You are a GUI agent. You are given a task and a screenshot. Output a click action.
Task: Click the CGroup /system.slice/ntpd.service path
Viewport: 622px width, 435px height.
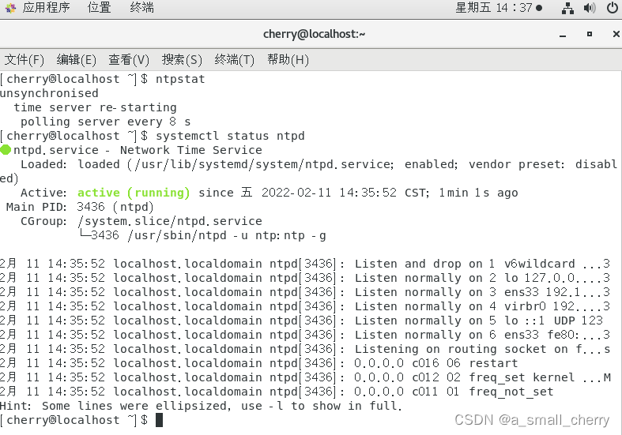pyautogui.click(x=170, y=221)
